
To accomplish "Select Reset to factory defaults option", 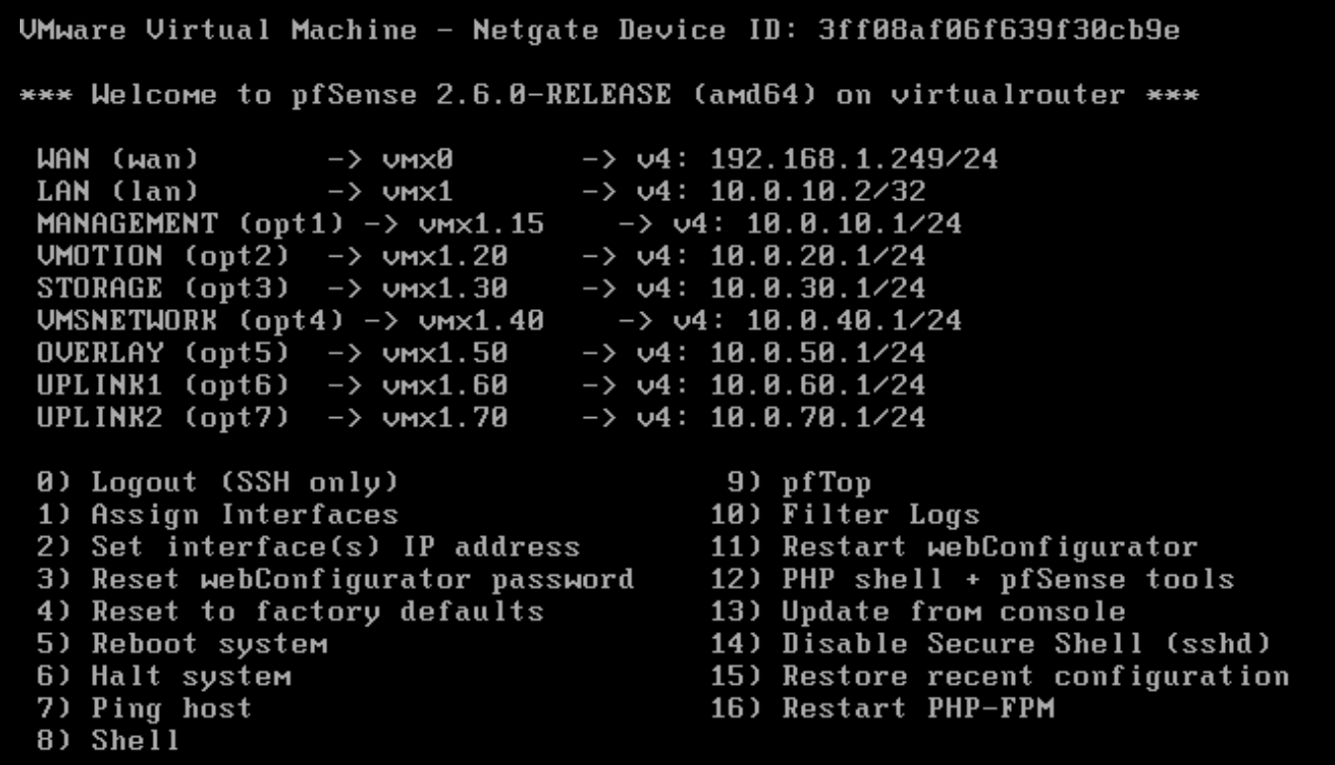I will (289, 612).
